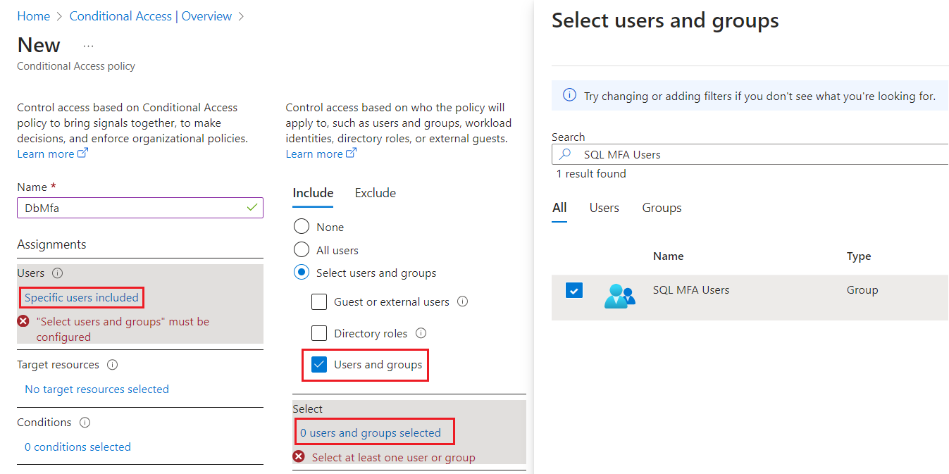Click the SQL MFA Users group icon
949x474 pixels.
(x=619, y=295)
